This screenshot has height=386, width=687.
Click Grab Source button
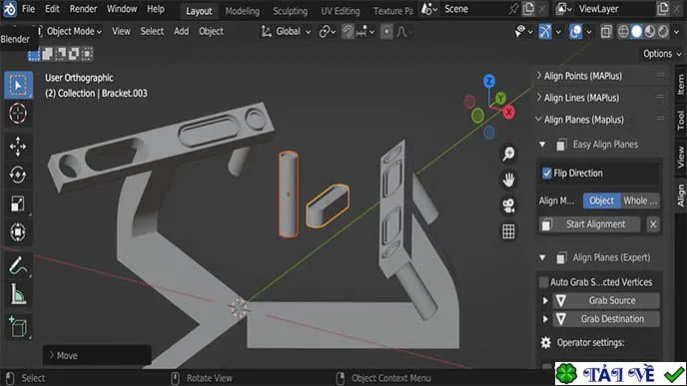tap(606, 300)
